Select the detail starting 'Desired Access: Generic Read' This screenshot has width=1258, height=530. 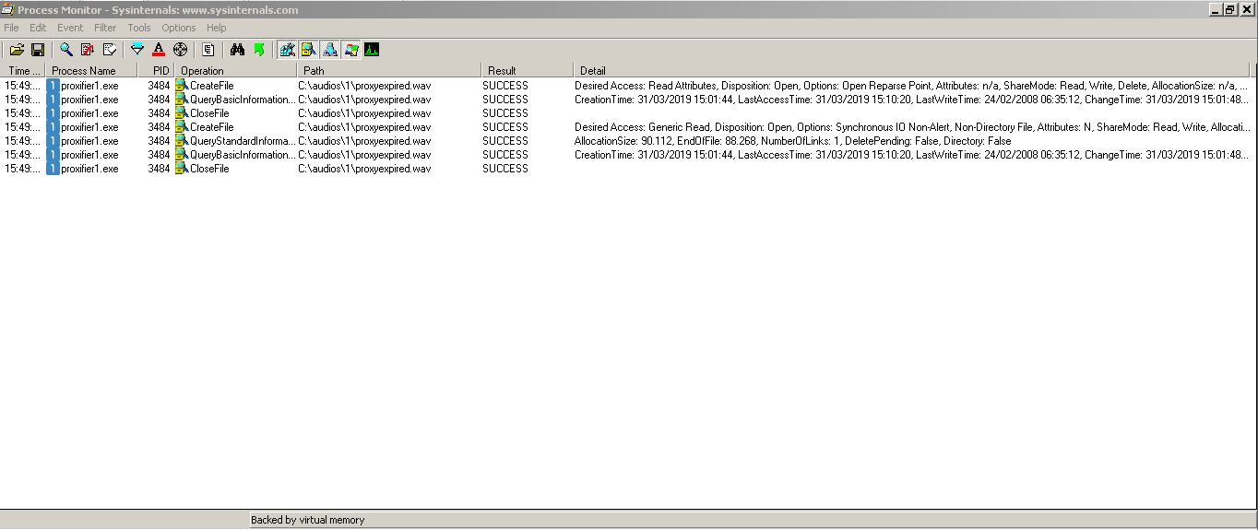click(x=911, y=127)
